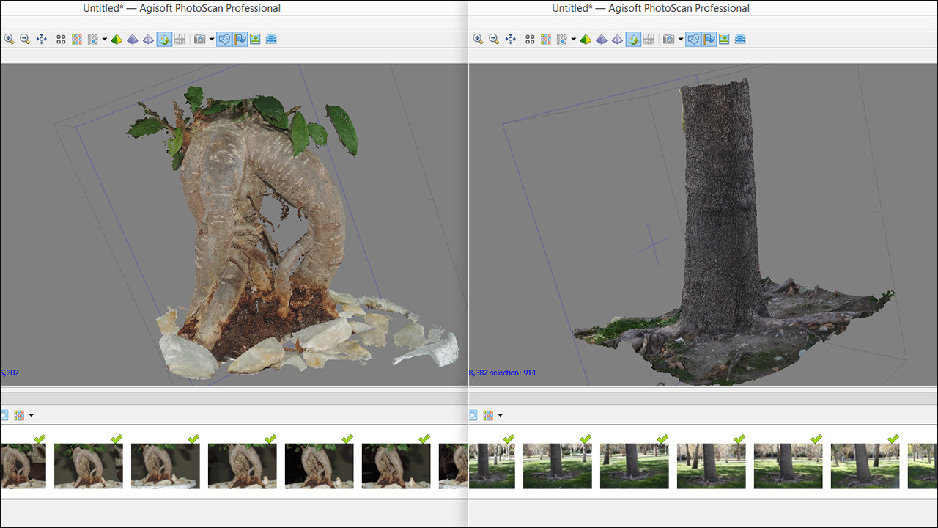938x528 pixels.
Task: Click Show Aligned Chunks layers icon in bonsai window
Action: [271, 40]
